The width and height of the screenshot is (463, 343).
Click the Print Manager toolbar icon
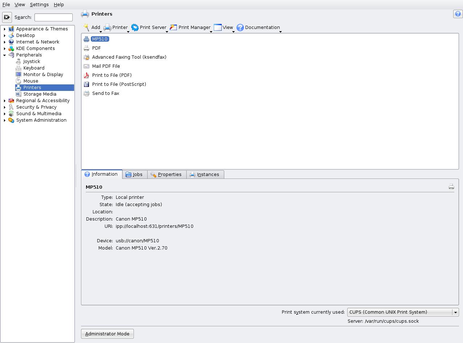point(174,28)
